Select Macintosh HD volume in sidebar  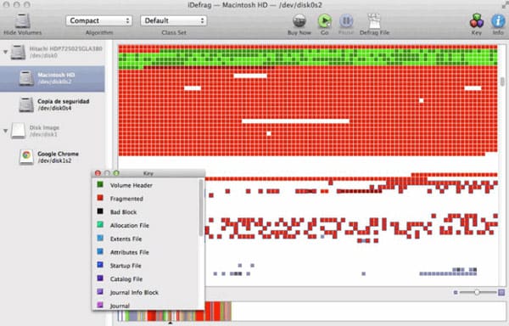(53, 79)
